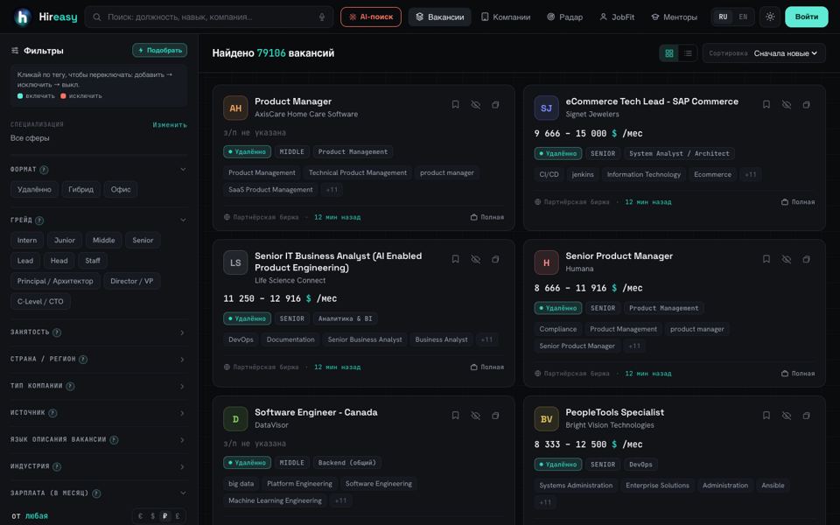The width and height of the screenshot is (840, 525).
Task: Switch interface language to EN
Action: (743, 17)
